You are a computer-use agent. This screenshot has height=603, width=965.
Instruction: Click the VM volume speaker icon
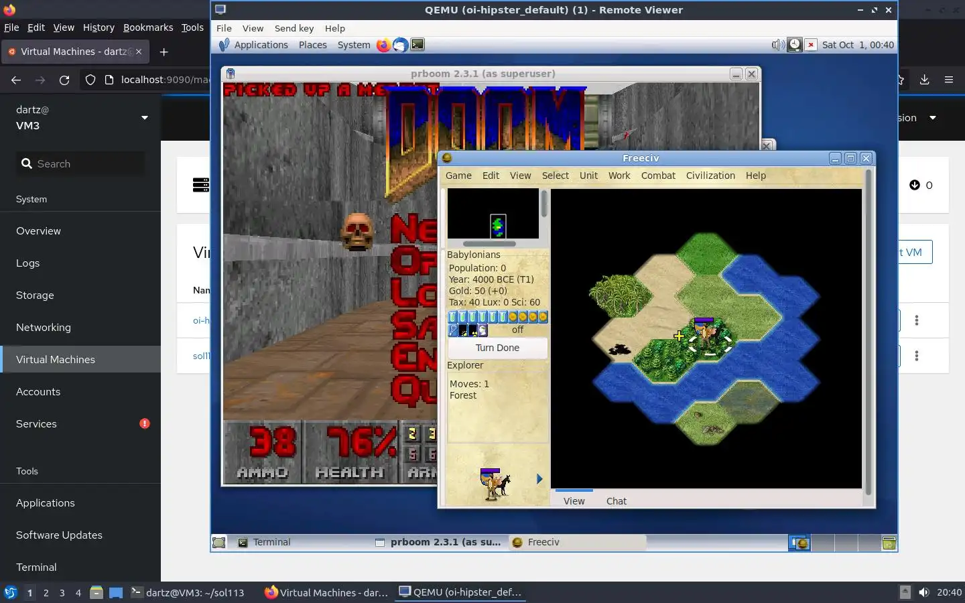tap(777, 45)
